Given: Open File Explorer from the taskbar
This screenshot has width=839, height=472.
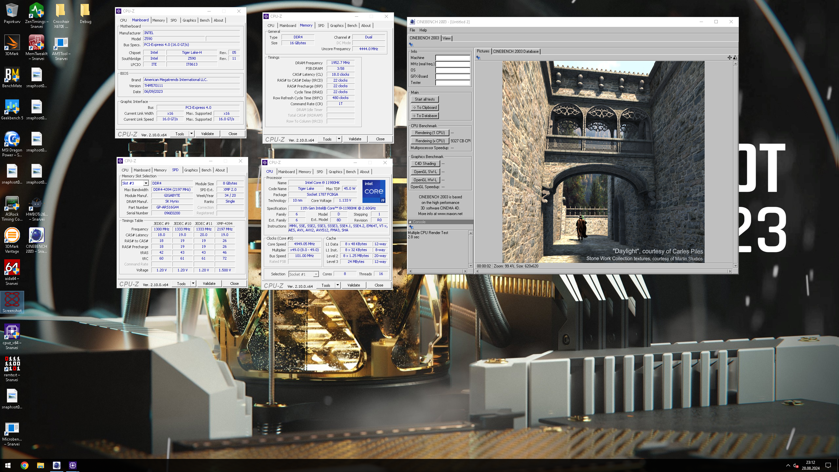Looking at the screenshot, I should [40, 465].
